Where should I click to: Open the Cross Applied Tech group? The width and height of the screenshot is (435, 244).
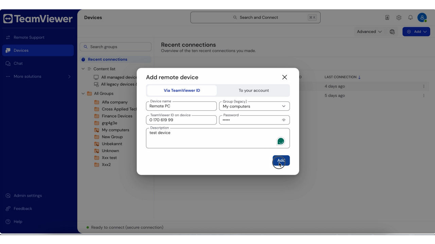coord(119,109)
